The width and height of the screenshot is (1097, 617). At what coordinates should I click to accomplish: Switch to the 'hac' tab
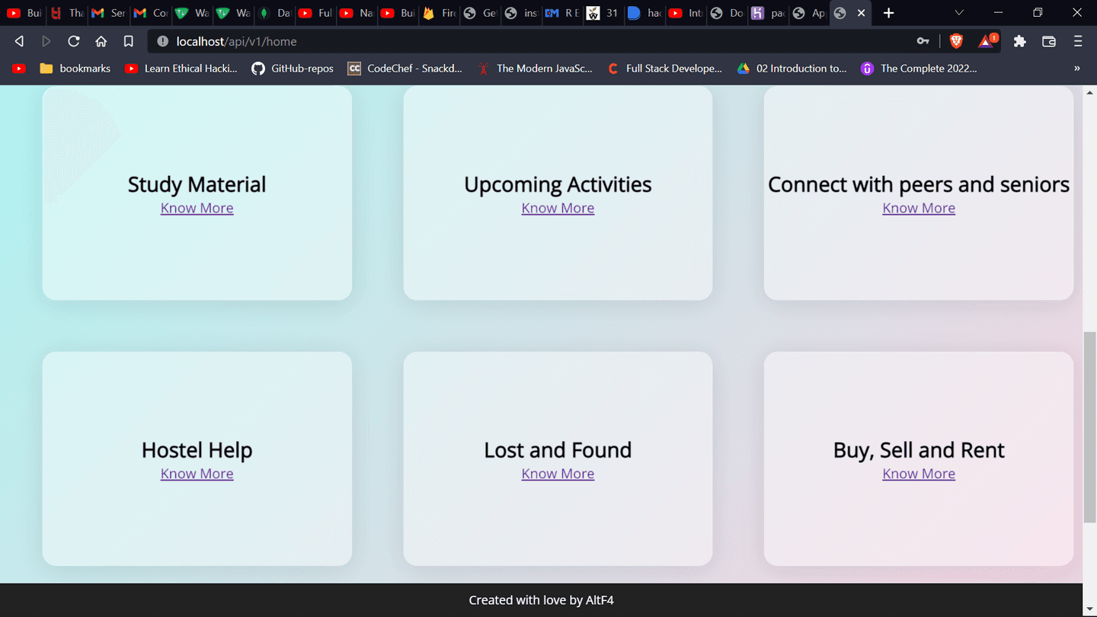(646, 13)
